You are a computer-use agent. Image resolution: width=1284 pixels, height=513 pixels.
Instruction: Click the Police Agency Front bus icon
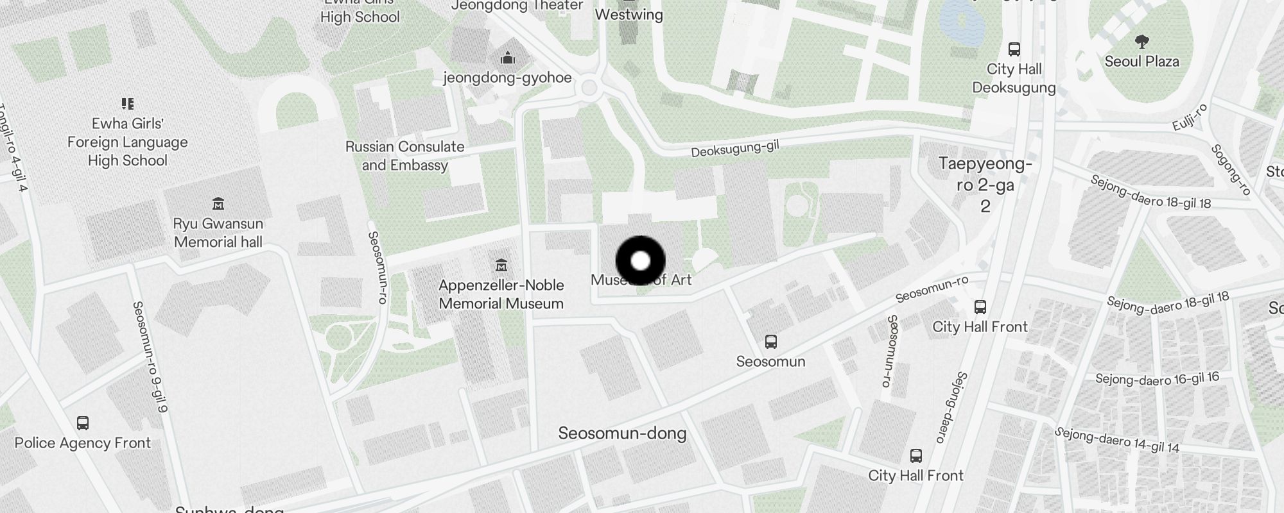83,423
